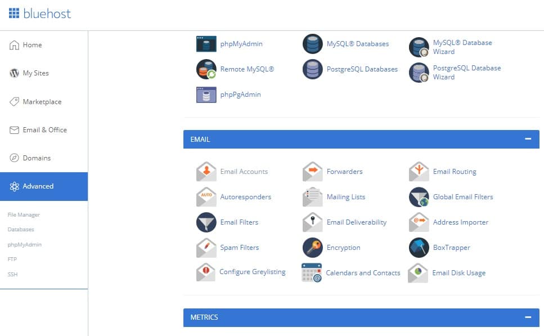This screenshot has width=544, height=336.
Task: Click the MySQL Databases text link
Action: (358, 44)
